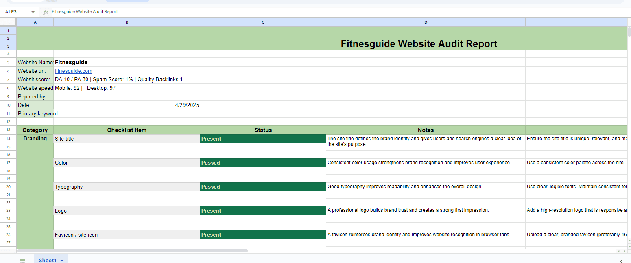631x263 pixels.
Task: Select the cell 'Use clear, legible fonts'
Action: point(576,190)
